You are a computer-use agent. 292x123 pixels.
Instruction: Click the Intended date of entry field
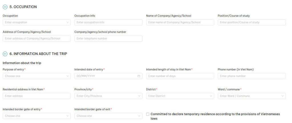106,76
